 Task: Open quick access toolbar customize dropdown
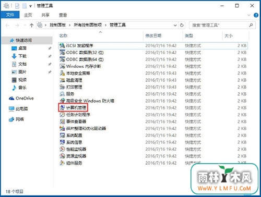point(30,6)
